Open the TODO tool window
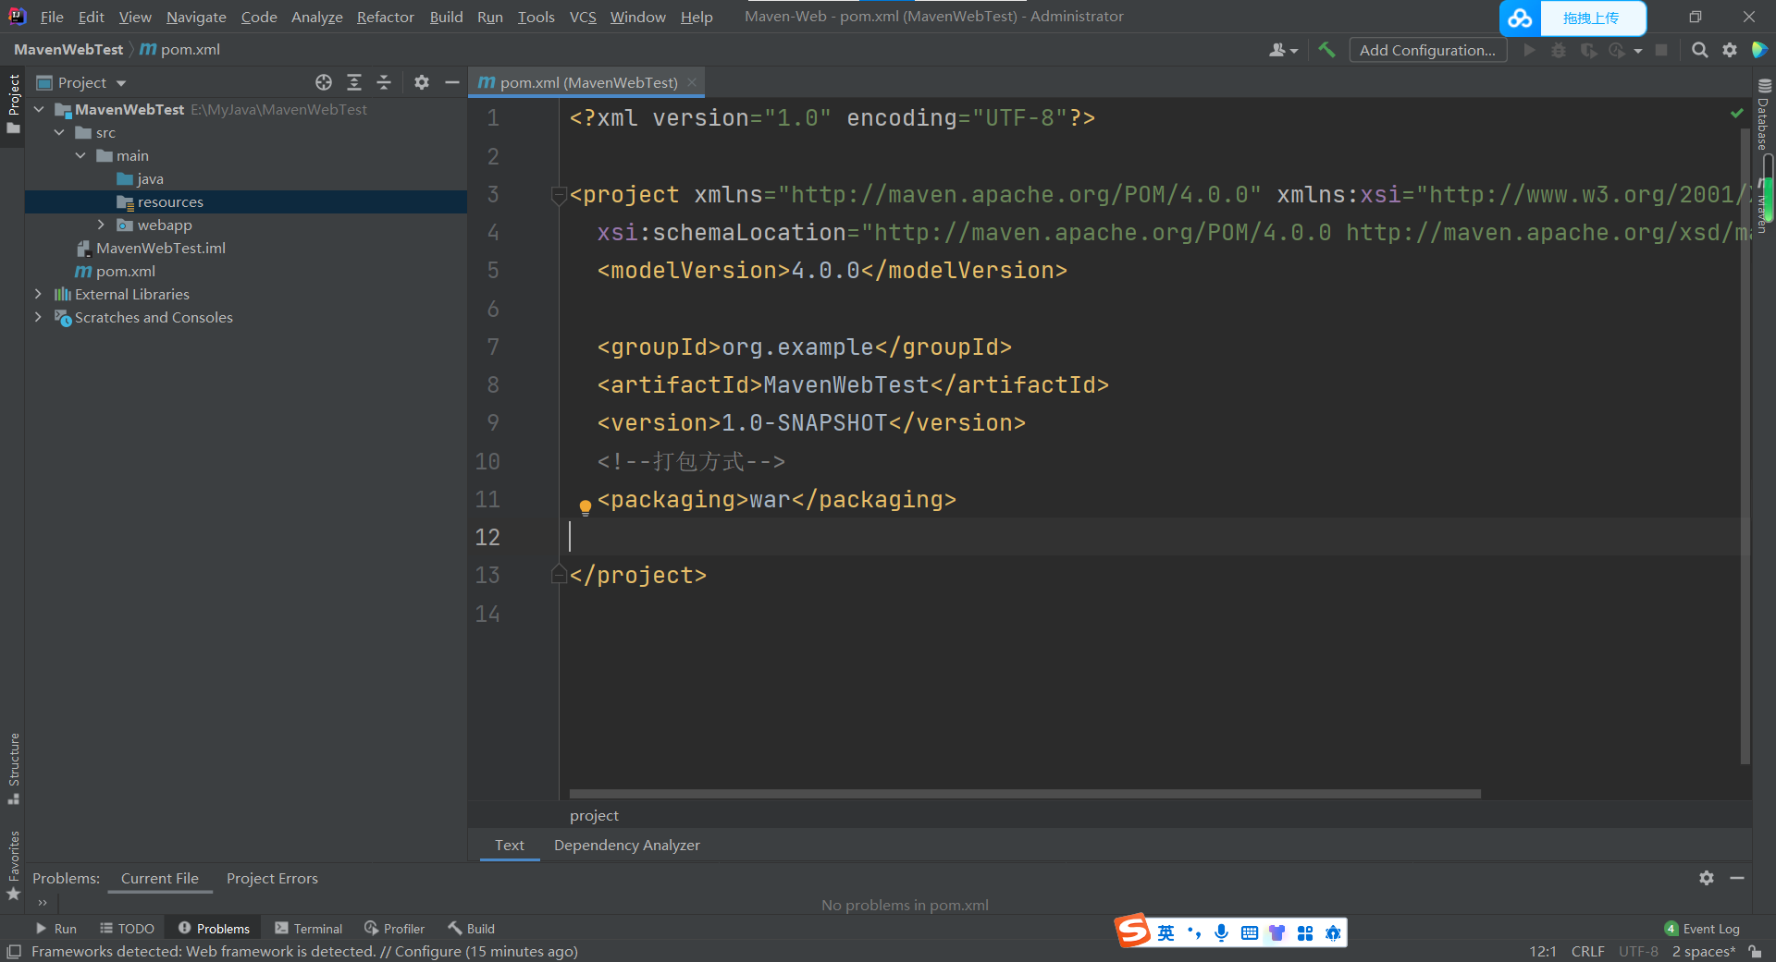1776x962 pixels. [x=127, y=929]
